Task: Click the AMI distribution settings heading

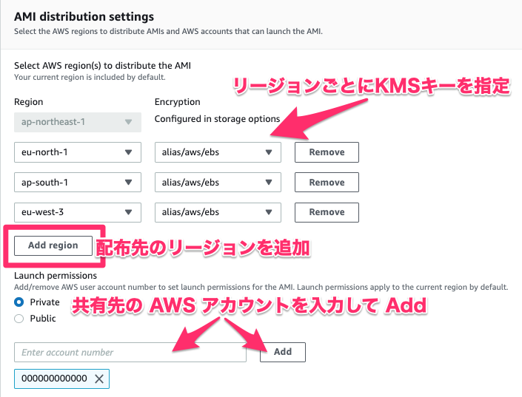Action: (84, 16)
